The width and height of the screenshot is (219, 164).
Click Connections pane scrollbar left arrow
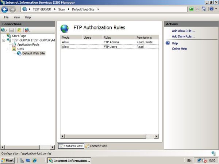click(3, 147)
